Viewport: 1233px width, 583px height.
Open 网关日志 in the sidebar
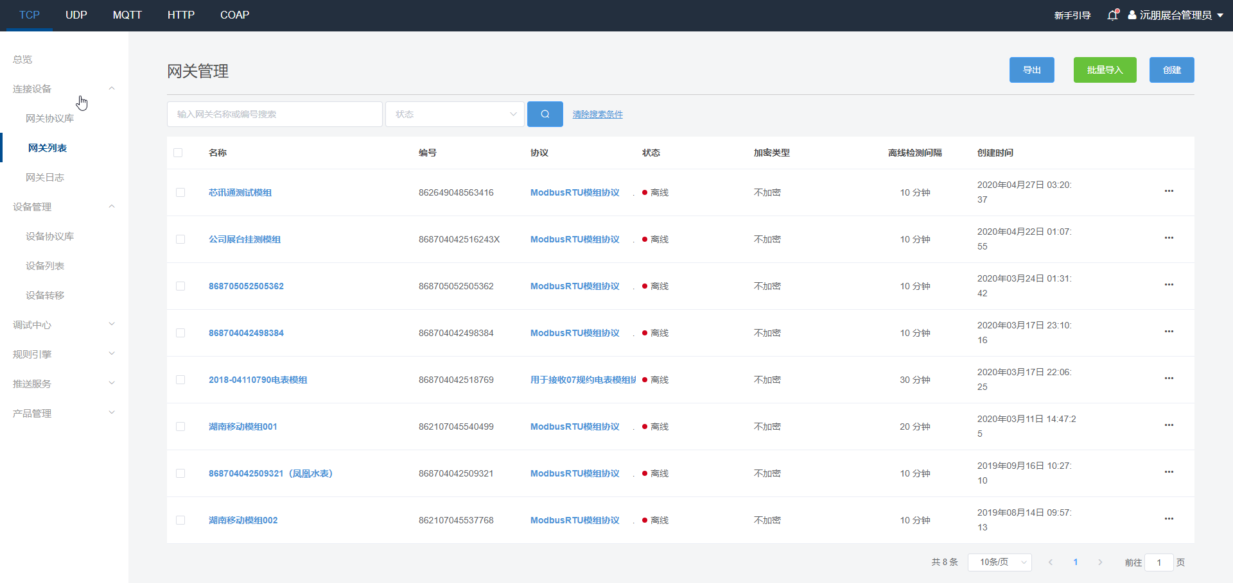pyautogui.click(x=45, y=178)
